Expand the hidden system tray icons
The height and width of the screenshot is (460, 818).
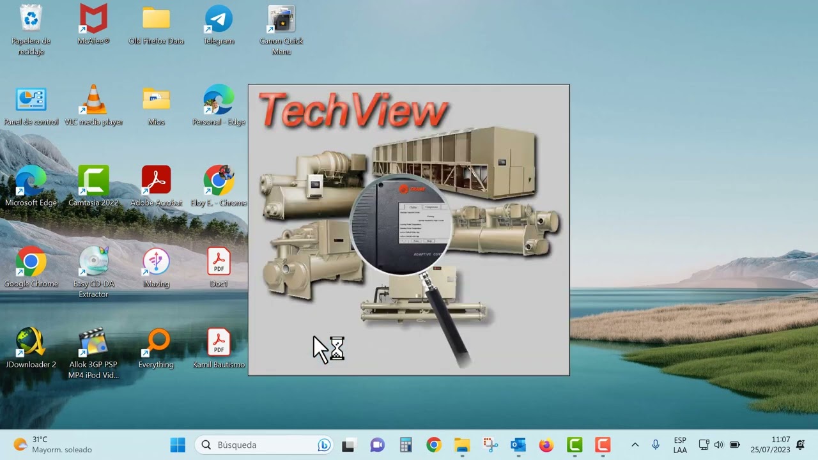pos(635,445)
